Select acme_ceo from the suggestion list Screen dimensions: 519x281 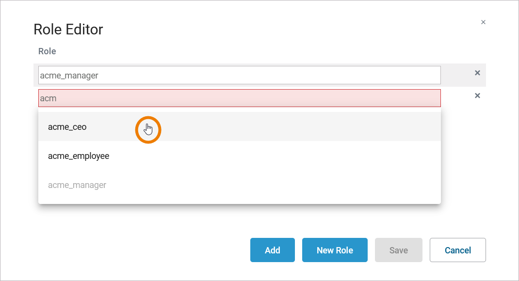pos(67,127)
